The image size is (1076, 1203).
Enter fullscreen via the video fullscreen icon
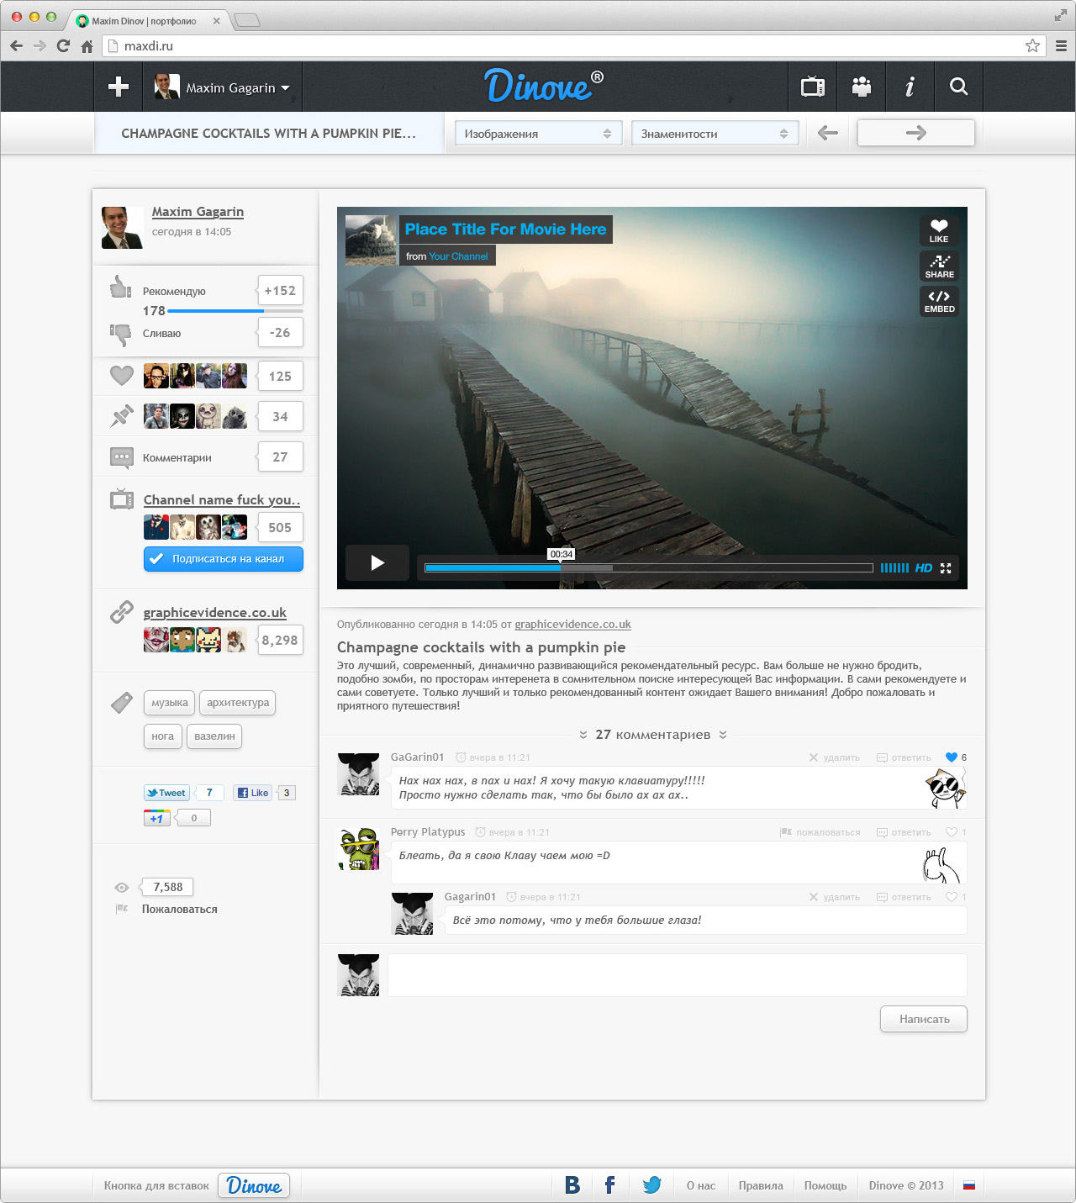[x=946, y=568]
